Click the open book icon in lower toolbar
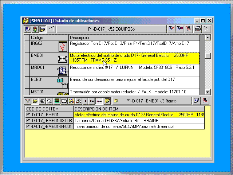 click(x=64, y=101)
